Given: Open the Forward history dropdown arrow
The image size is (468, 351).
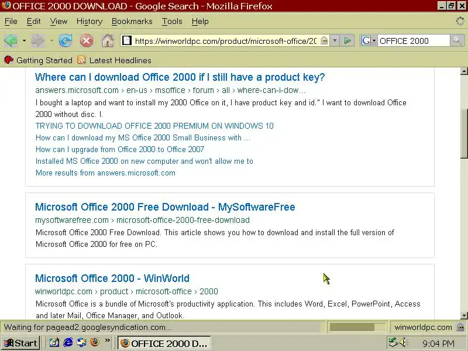Looking at the screenshot, I should pyautogui.click(x=51, y=40).
